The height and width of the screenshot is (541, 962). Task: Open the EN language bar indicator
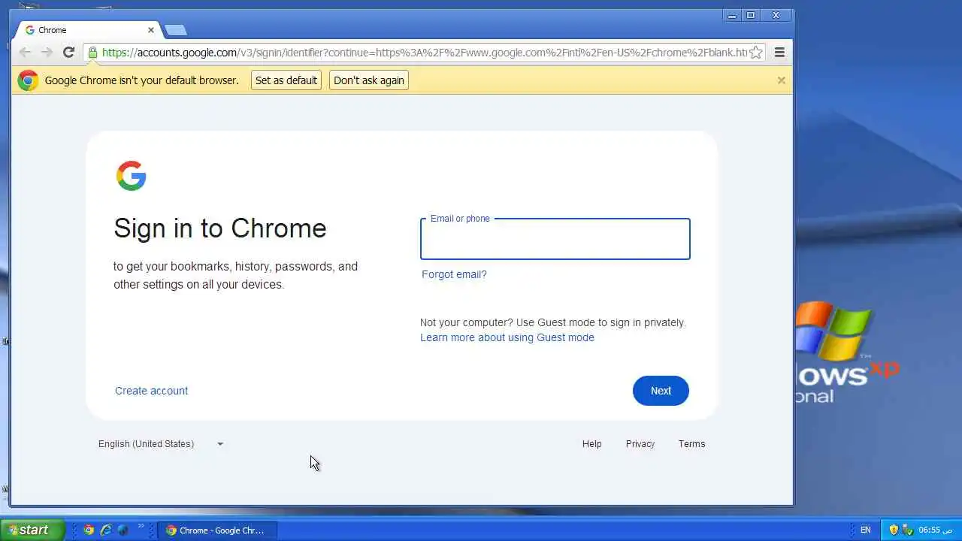[x=865, y=530]
